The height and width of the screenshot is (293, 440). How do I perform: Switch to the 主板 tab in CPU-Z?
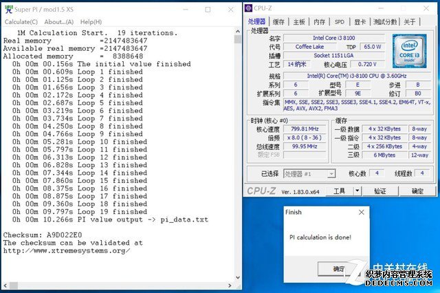tap(299, 22)
